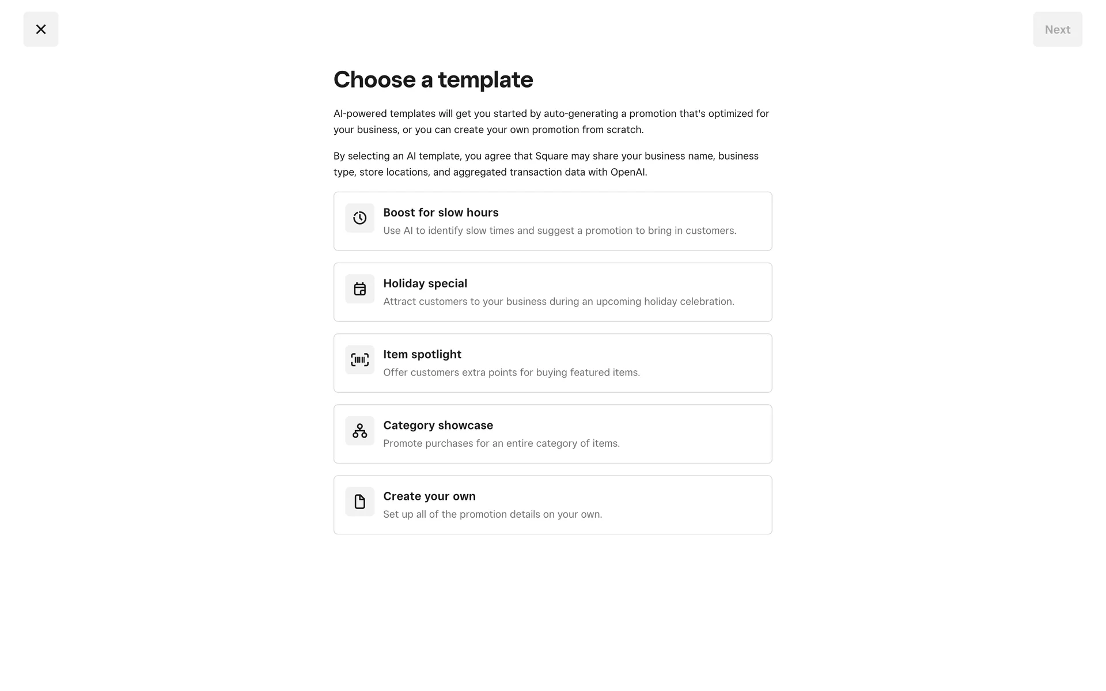Choose the Holiday special template title
The height and width of the screenshot is (691, 1106).
tap(425, 283)
